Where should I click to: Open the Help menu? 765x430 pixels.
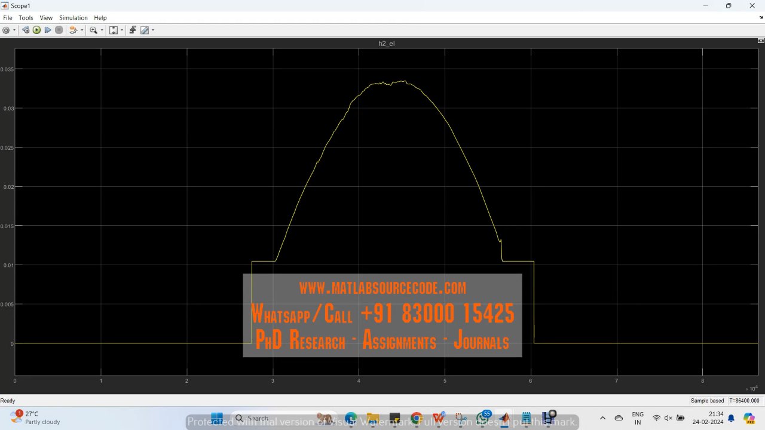[100, 18]
